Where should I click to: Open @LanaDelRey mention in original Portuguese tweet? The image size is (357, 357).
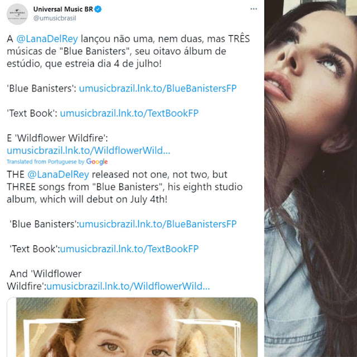click(47, 38)
